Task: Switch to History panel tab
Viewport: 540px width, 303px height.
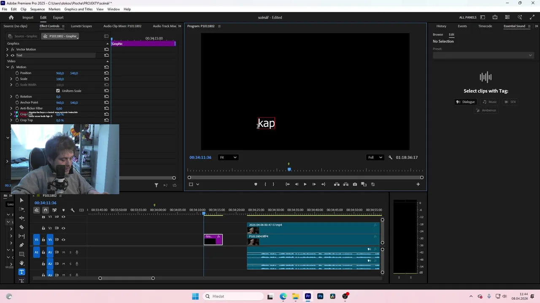Action: [441, 26]
